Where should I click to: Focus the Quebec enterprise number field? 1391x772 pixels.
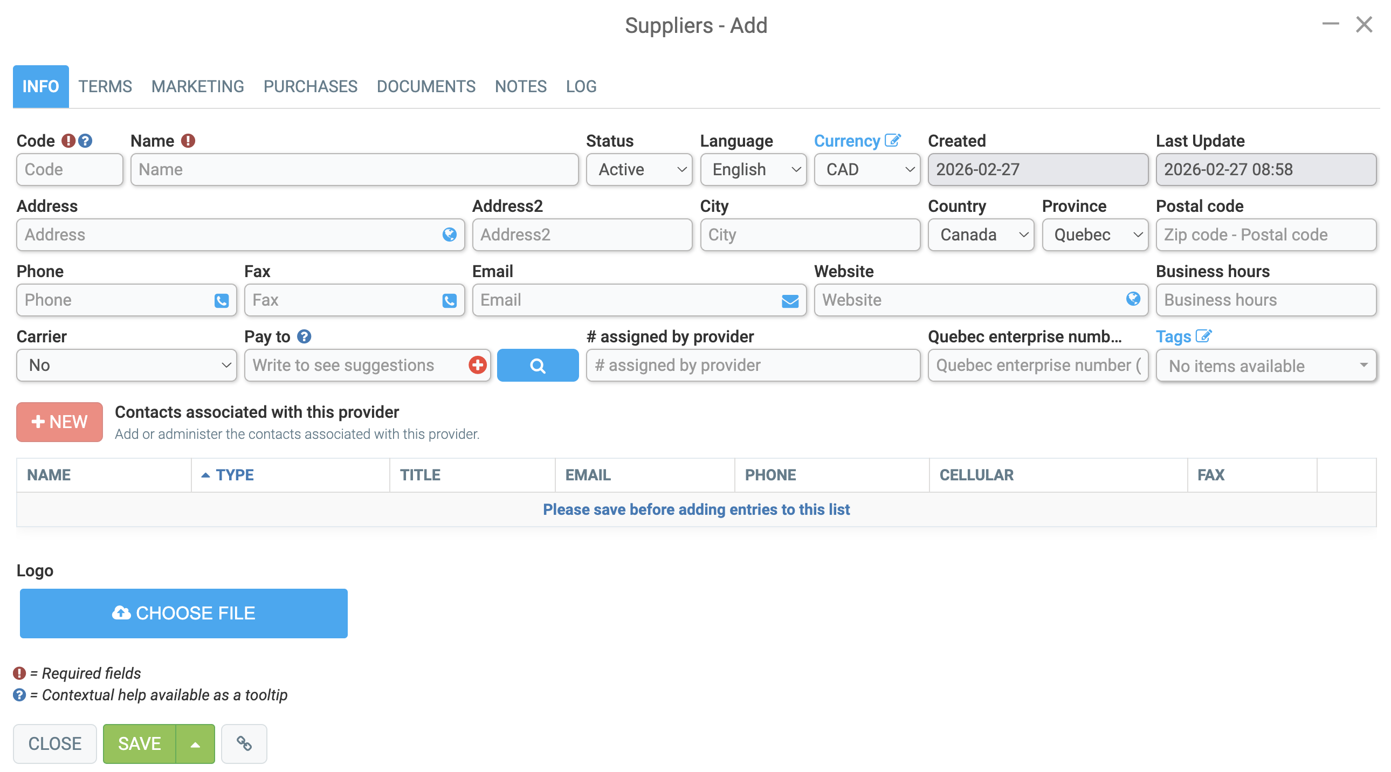click(1038, 366)
